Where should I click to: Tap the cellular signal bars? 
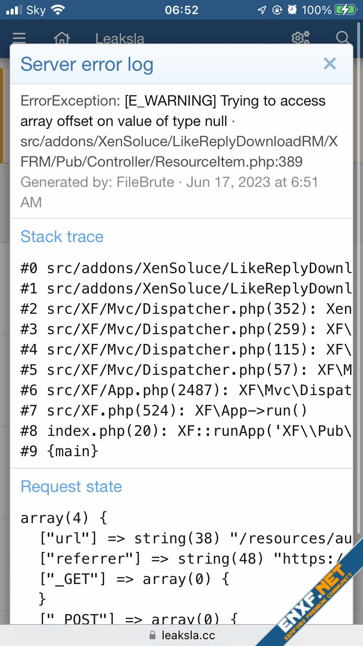[15, 10]
